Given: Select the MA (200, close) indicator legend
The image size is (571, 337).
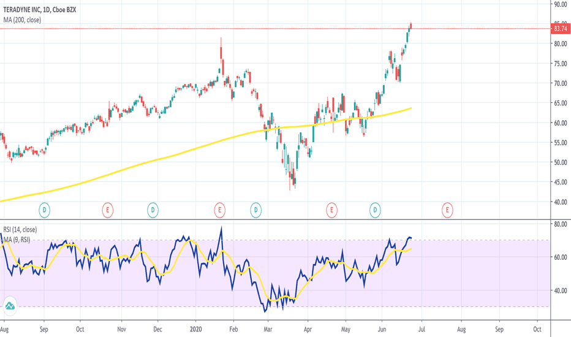Looking at the screenshot, I should [22, 20].
